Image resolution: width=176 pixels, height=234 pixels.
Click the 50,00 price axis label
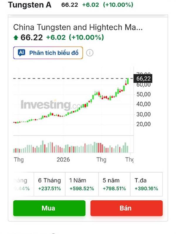[143, 94]
